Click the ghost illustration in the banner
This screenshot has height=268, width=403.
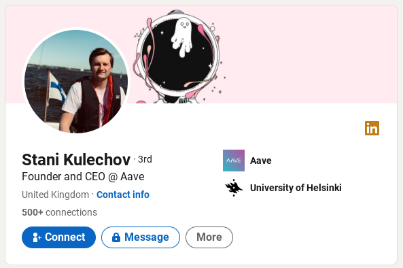(181, 37)
